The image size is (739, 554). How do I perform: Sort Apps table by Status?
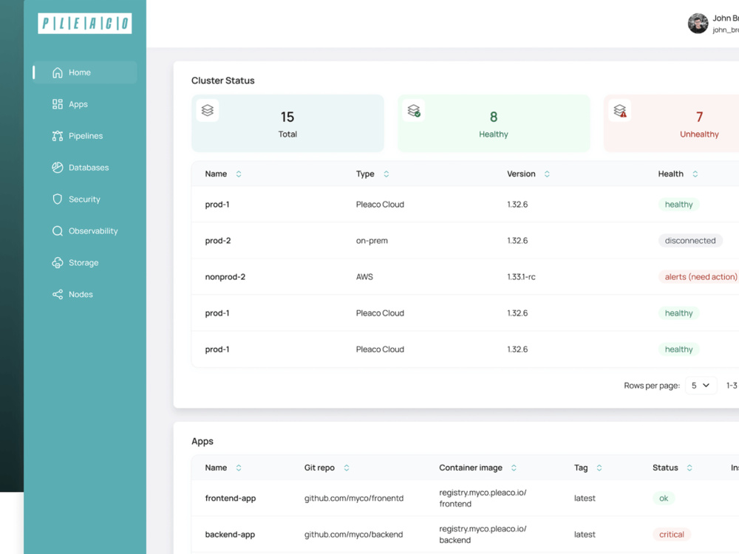tap(690, 468)
